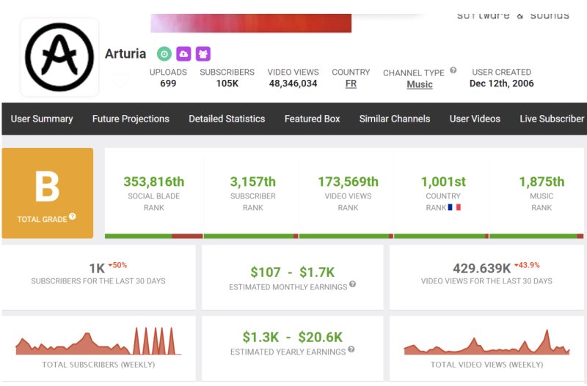
Task: Open Estimated Monthly Earnings help icon
Action: point(352,284)
